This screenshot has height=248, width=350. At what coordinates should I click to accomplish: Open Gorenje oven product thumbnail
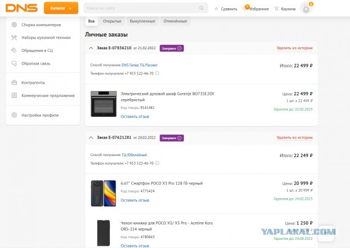click(x=103, y=103)
